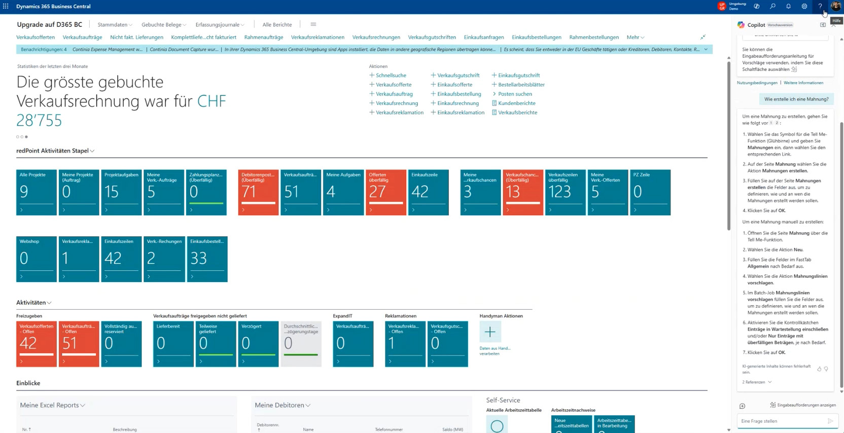844x433 pixels.
Task: Undock the Copilot pane icon
Action: (823, 25)
